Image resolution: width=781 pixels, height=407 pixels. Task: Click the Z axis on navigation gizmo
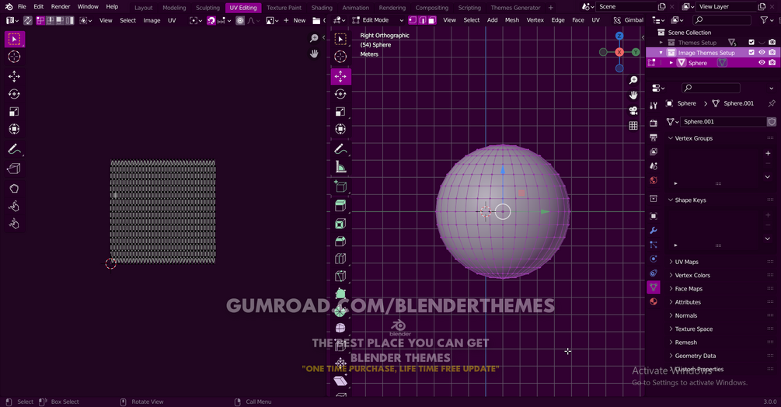[619, 36]
